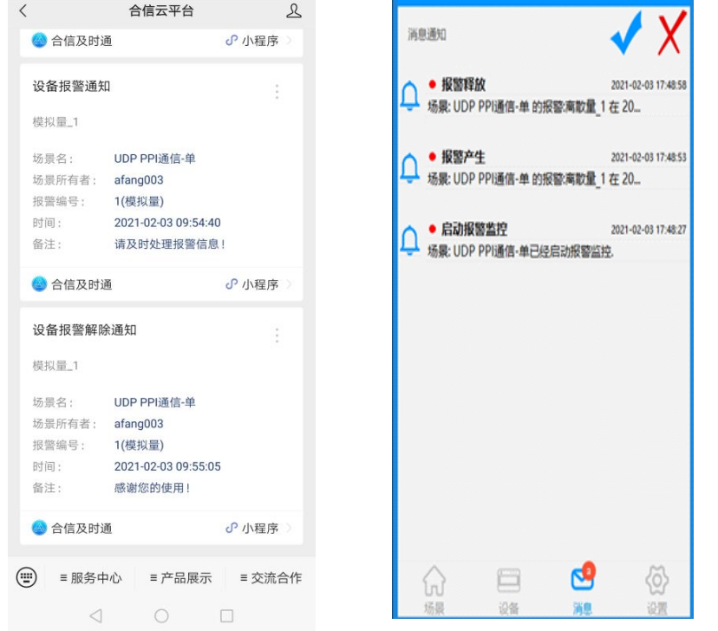Screen dimensions: 718x631
Task: Tap the bell icon beside 报警释放
Action: (410, 95)
